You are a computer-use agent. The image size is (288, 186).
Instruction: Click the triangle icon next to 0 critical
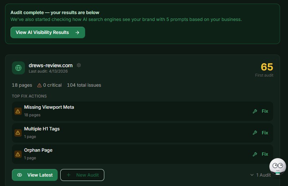39,85
